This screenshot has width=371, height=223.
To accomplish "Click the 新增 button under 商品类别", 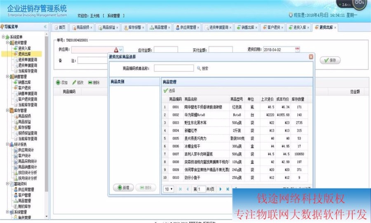I will coord(124,187).
